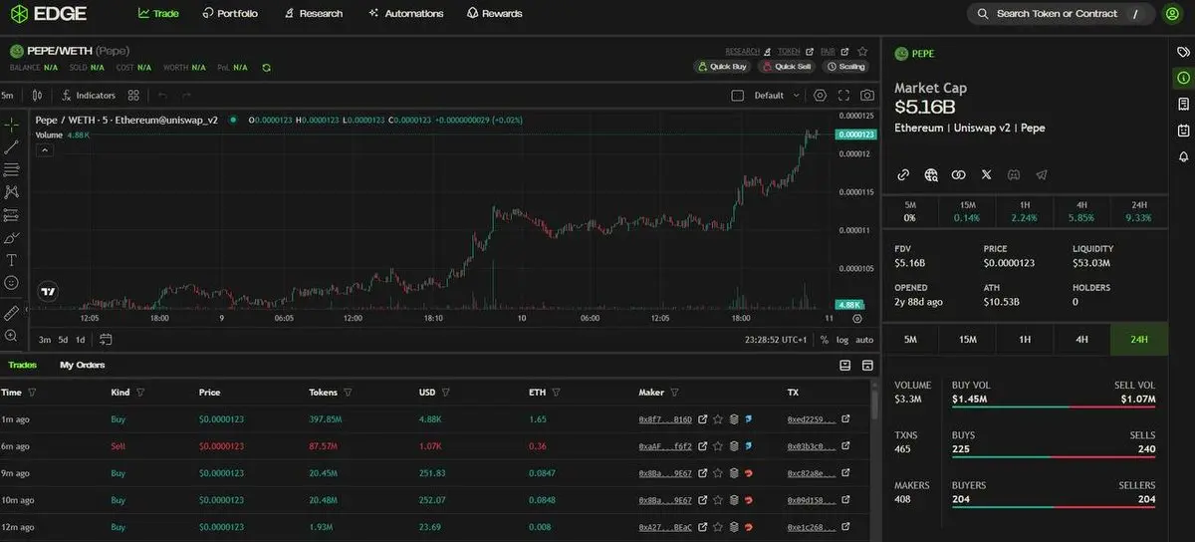
Task: Open indicator templates grid icon
Action: pyautogui.click(x=133, y=96)
